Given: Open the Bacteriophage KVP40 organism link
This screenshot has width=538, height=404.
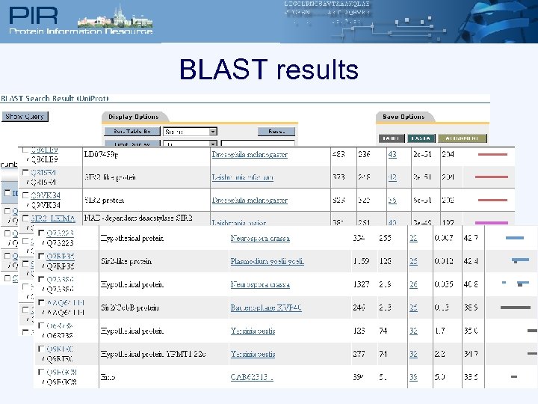Looking at the screenshot, I should 266,307.
